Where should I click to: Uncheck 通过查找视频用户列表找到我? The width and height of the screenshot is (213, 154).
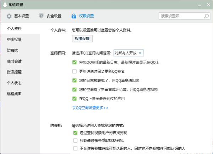75,133
